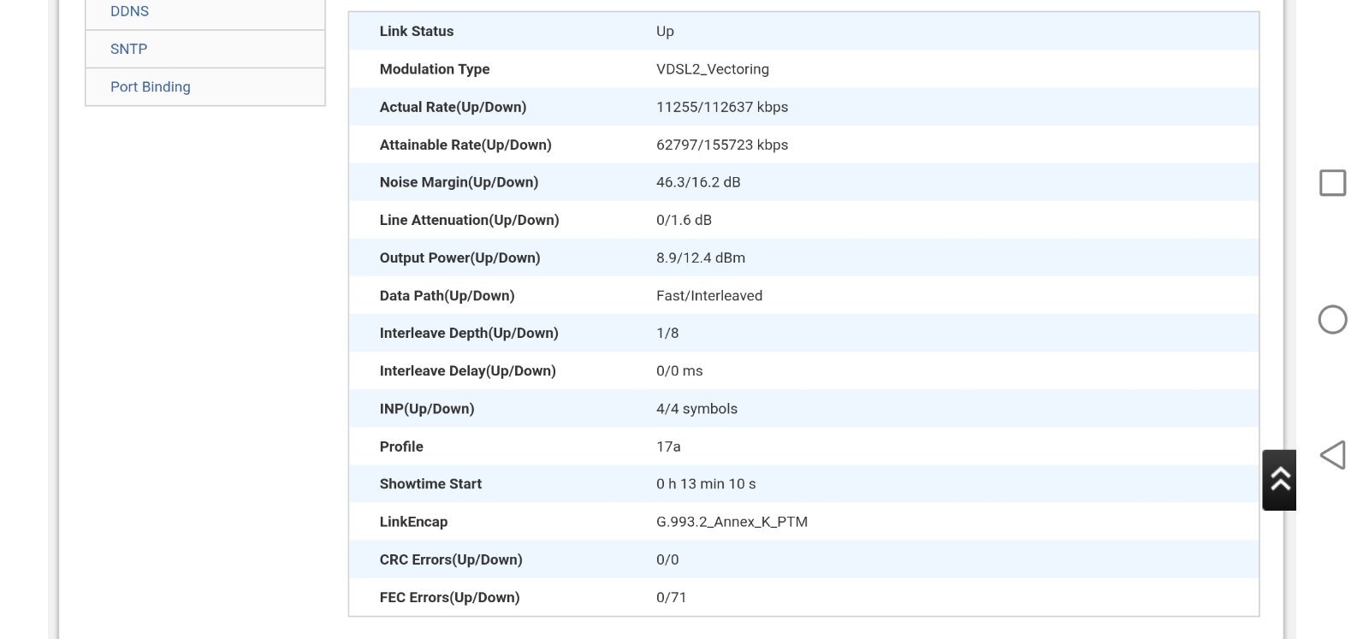Select the 11255/112637 kbps value

[722, 107]
